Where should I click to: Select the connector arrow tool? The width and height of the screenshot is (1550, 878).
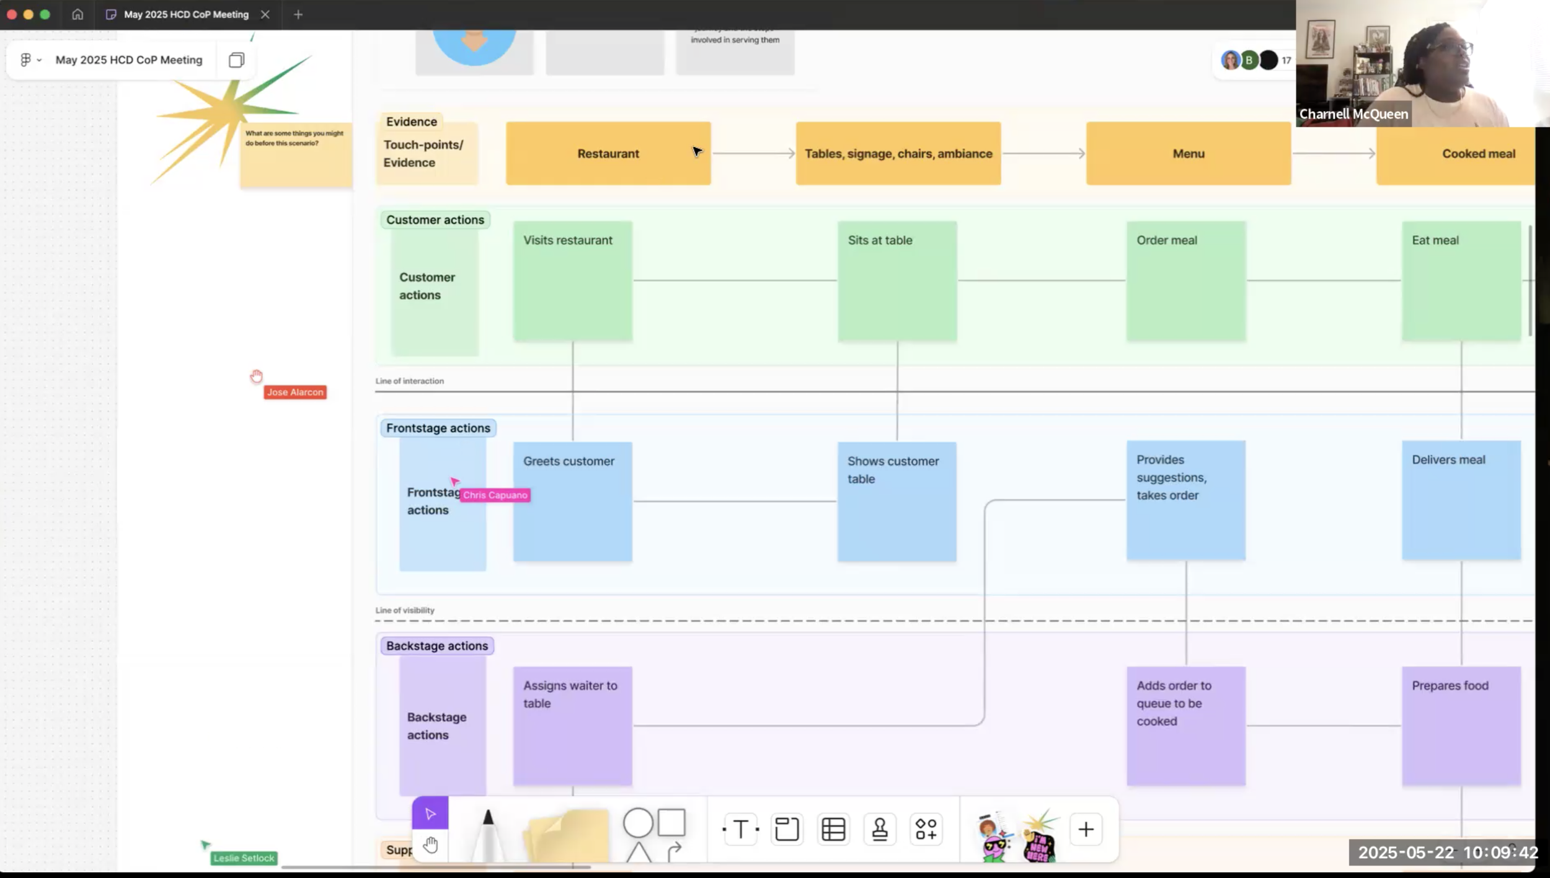(x=675, y=851)
